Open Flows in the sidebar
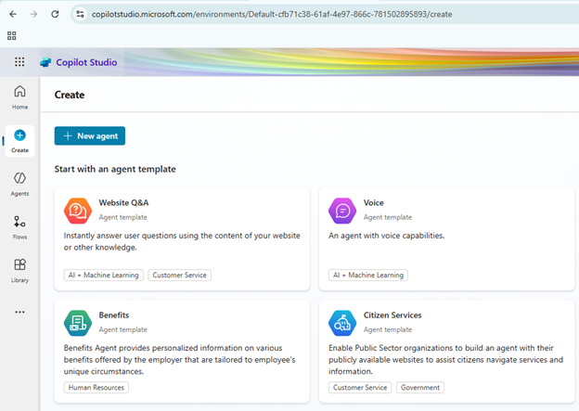Image resolution: width=579 pixels, height=411 pixels. [19, 227]
